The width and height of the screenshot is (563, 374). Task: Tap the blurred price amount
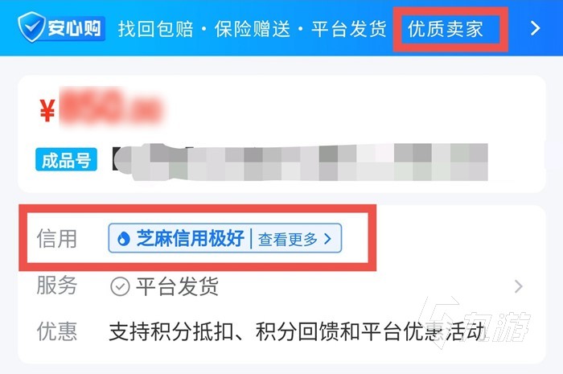(x=111, y=107)
